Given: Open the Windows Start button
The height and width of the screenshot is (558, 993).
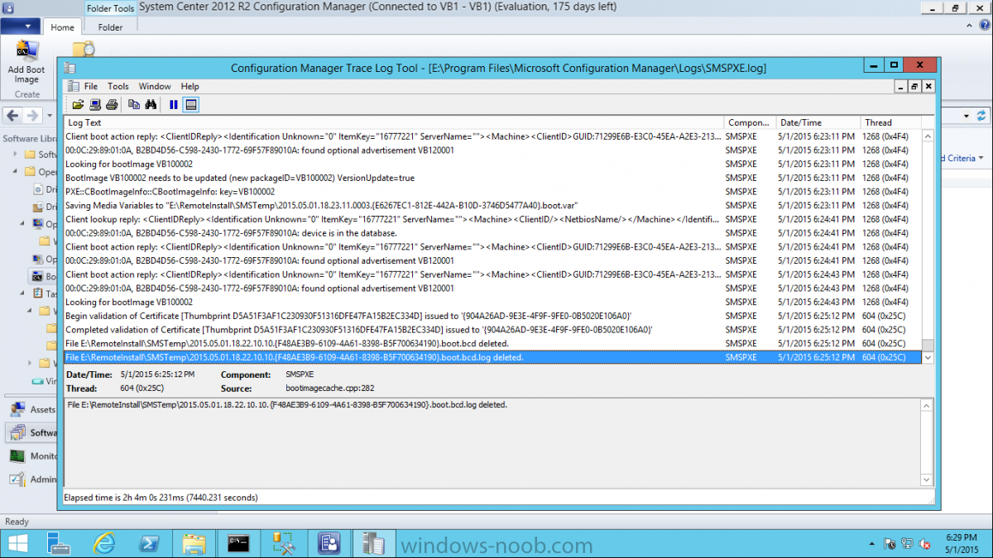Looking at the screenshot, I should click(x=17, y=543).
